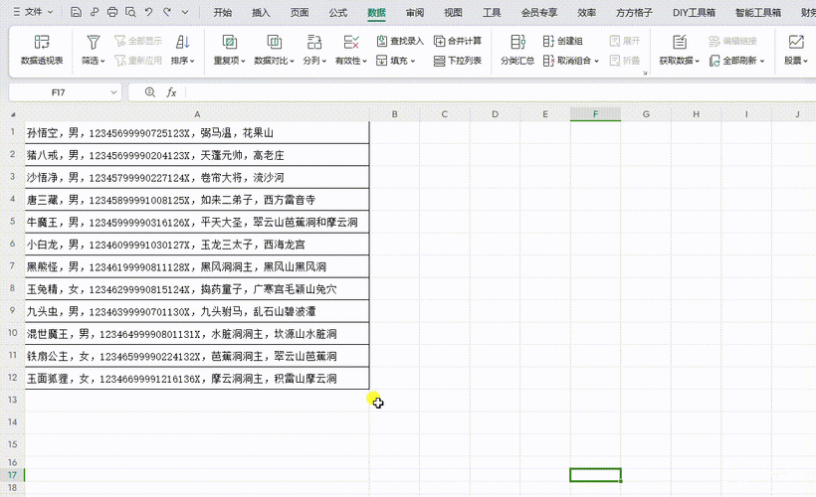
Task: Click the 分类汇总 subtotal button
Action: click(x=517, y=50)
